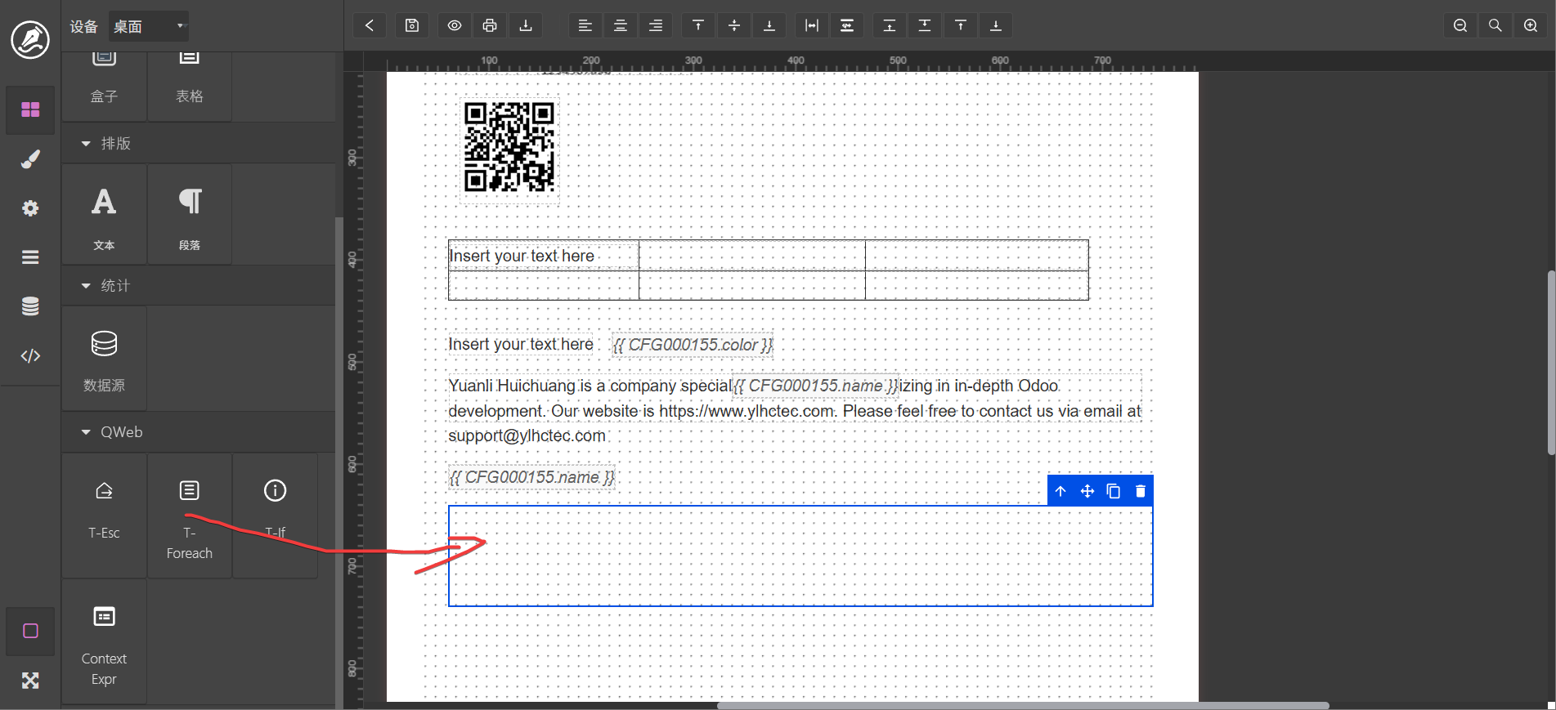Click the {{ CFG000155.color }} field placeholder
This screenshot has height=710, width=1556.
(x=693, y=345)
